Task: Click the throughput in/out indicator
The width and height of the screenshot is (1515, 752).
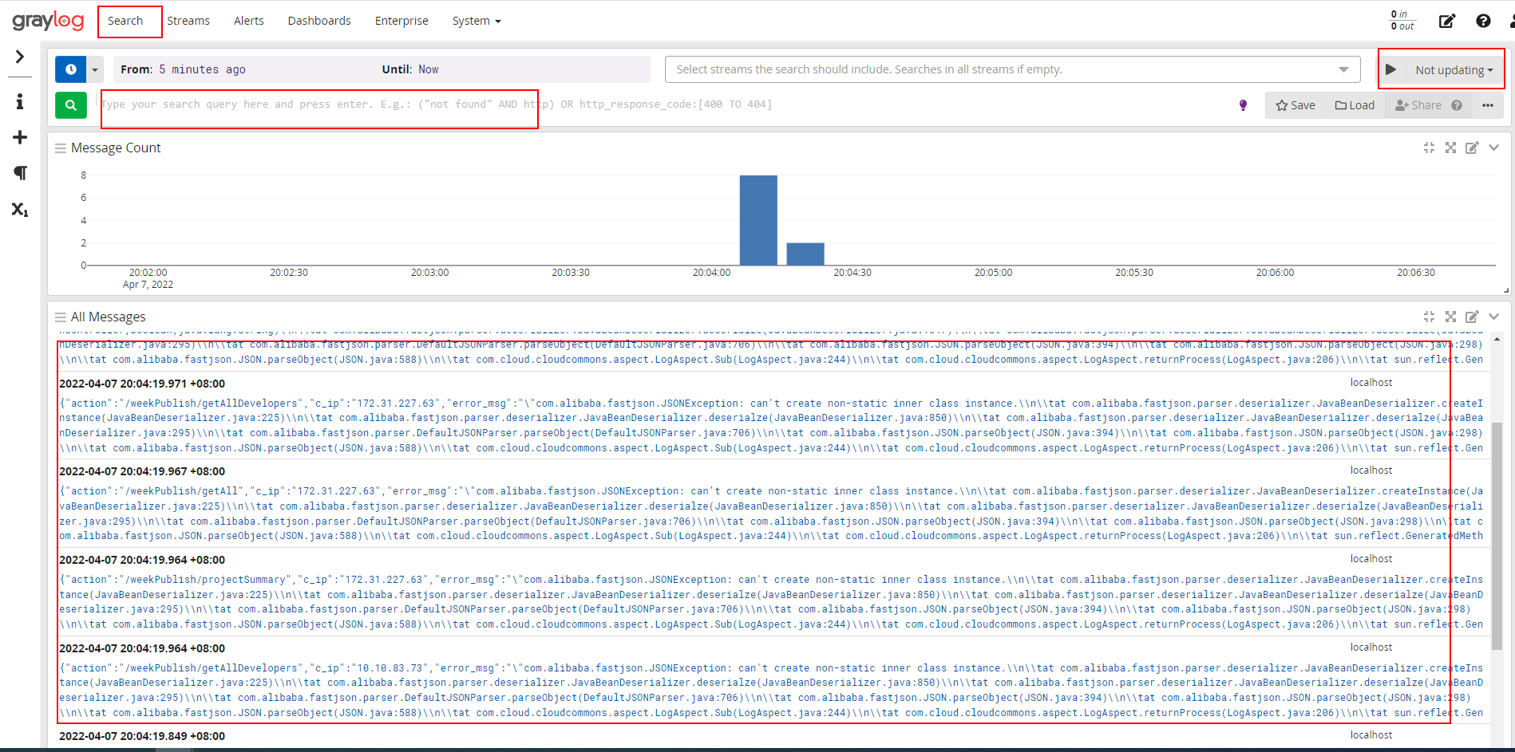Action: (1402, 21)
